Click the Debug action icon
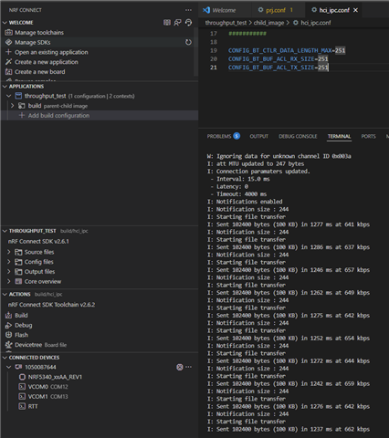The image size is (389, 438). click(x=8, y=325)
